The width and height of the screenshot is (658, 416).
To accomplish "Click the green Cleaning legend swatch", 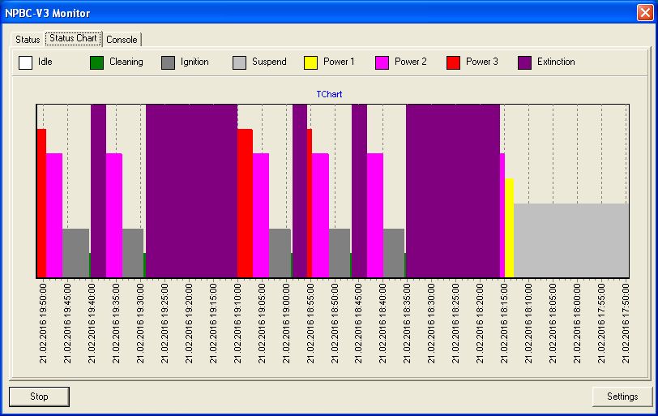I will click(x=97, y=62).
